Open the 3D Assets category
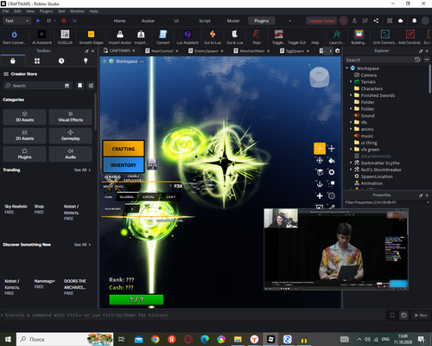The width and height of the screenshot is (432, 346). pyautogui.click(x=24, y=117)
